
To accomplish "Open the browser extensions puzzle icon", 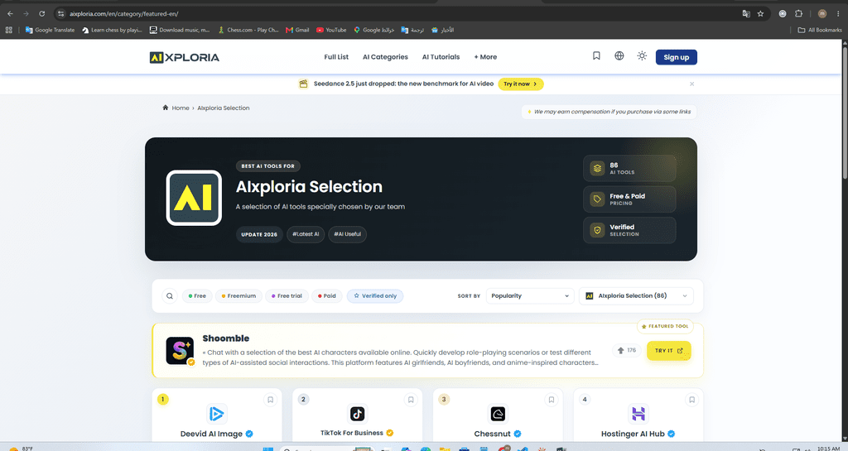I will pos(799,13).
